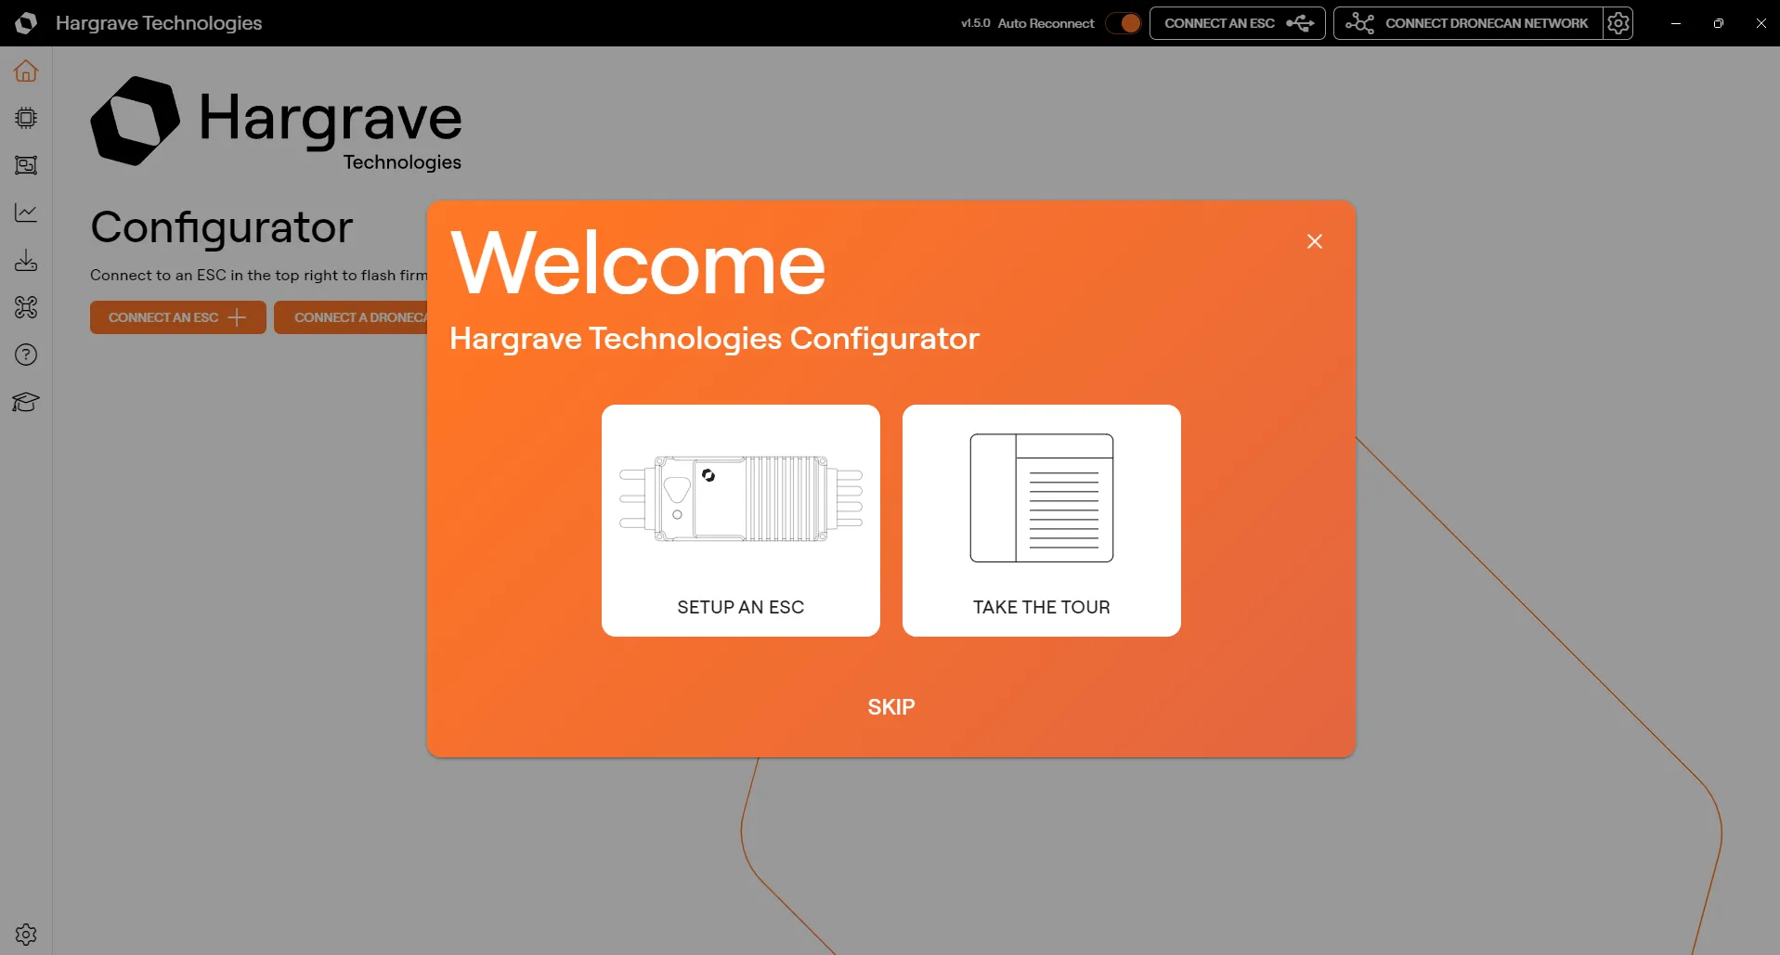Click the settings gear in top bar
Screen dimensions: 1780x955
[1618, 23]
